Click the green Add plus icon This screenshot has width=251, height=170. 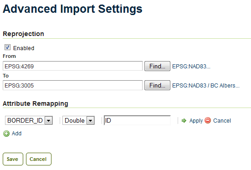6,134
